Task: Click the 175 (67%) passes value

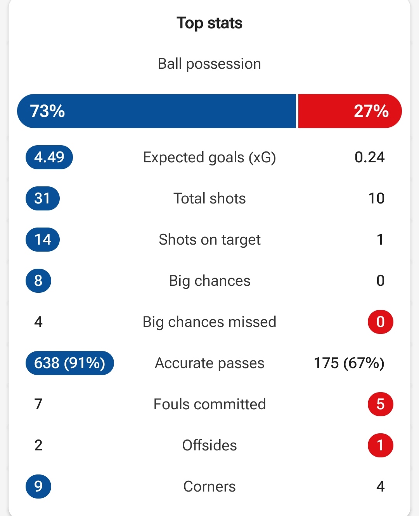Action: coord(349,363)
